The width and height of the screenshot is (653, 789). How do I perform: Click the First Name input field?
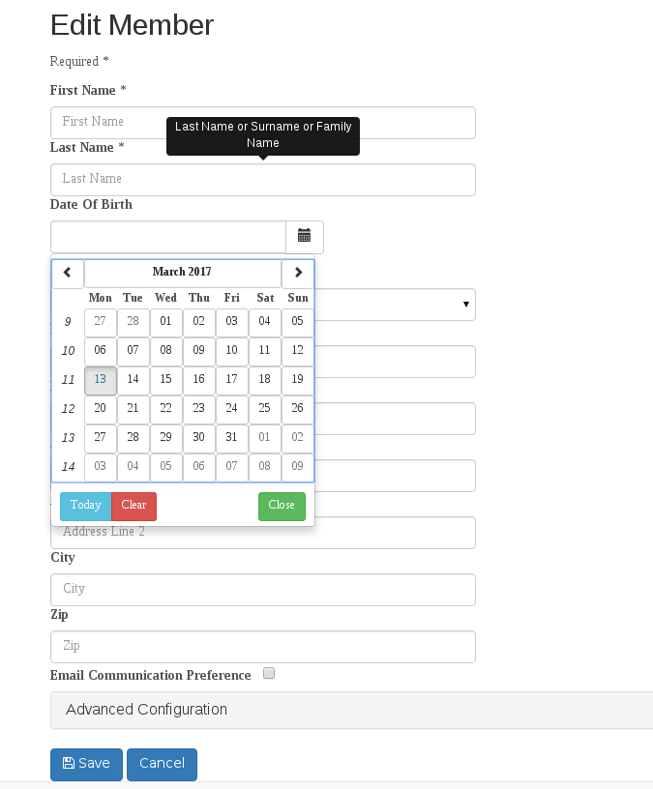coord(263,122)
